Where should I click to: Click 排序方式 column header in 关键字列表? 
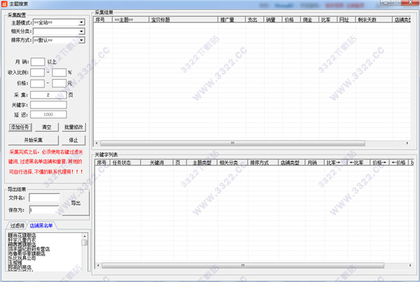pyautogui.click(x=263, y=162)
